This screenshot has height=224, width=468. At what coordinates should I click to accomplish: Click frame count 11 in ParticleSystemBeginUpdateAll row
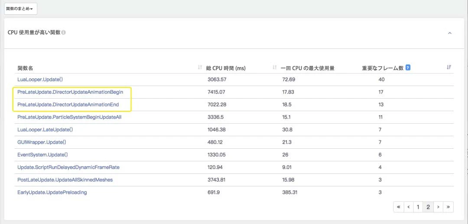pos(380,117)
